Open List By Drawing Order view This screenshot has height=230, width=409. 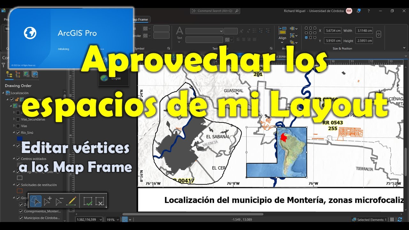coord(9,74)
